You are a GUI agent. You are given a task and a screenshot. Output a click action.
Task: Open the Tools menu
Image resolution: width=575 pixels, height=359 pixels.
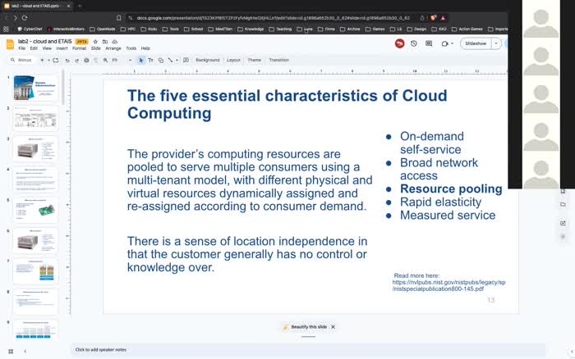(131, 48)
